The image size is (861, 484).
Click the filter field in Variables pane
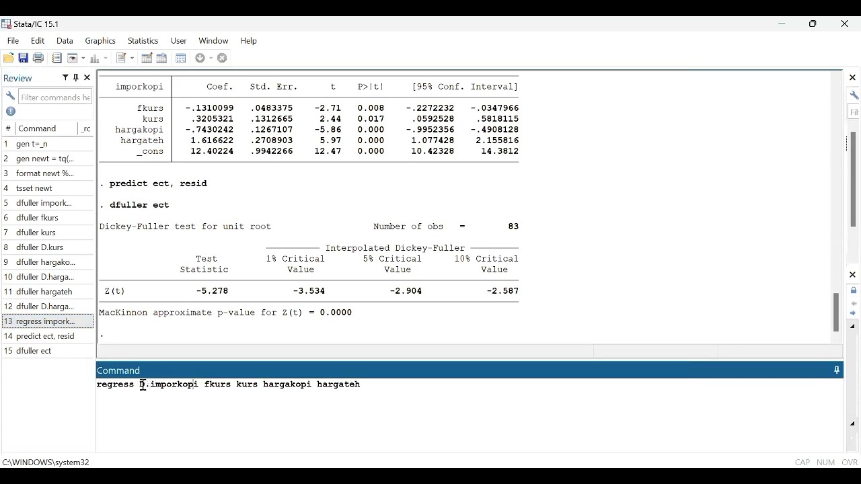[854, 113]
